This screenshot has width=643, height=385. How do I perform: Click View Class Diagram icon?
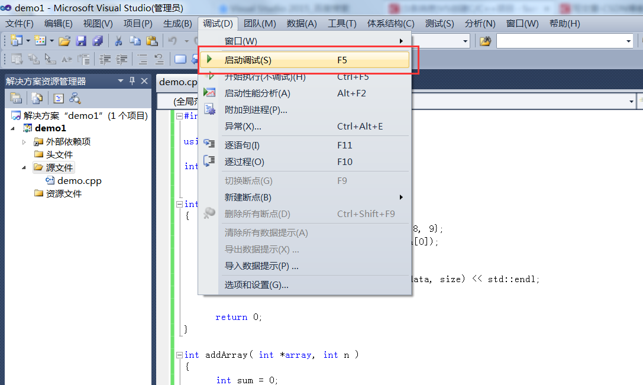click(75, 98)
